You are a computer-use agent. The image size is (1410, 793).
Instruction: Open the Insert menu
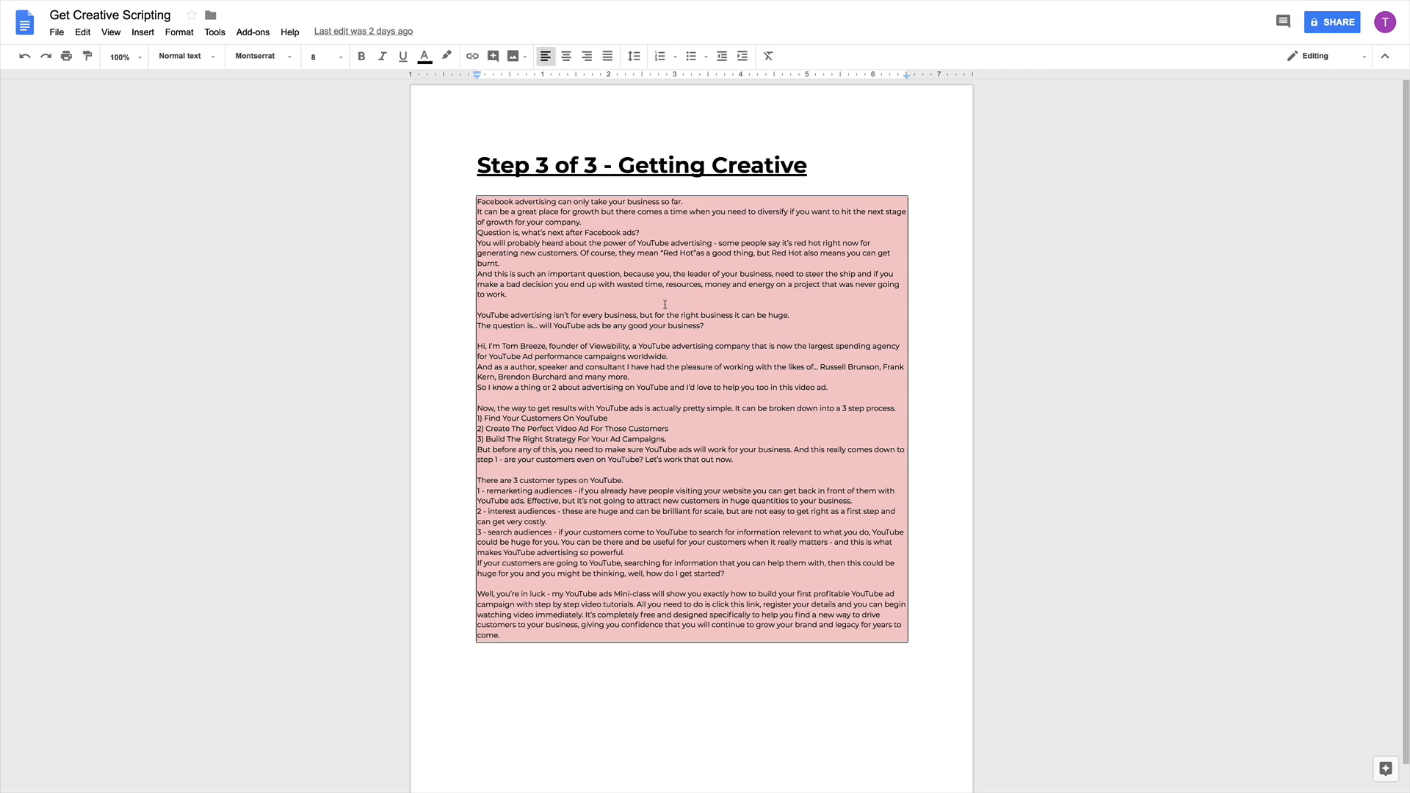pos(142,32)
